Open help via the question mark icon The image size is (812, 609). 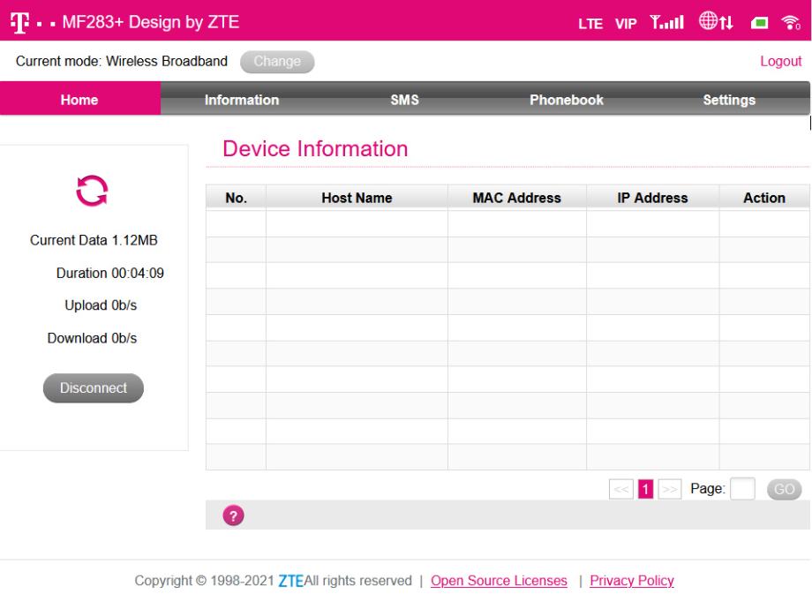237,515
